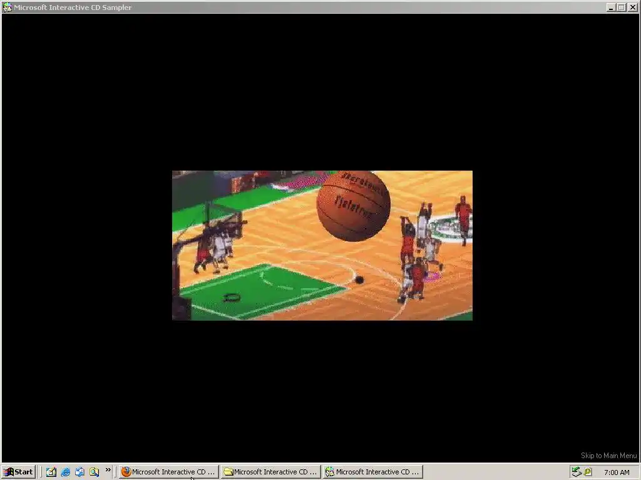641x480 pixels.
Task: Click the first quick launch notepad icon
Action: [x=51, y=472]
